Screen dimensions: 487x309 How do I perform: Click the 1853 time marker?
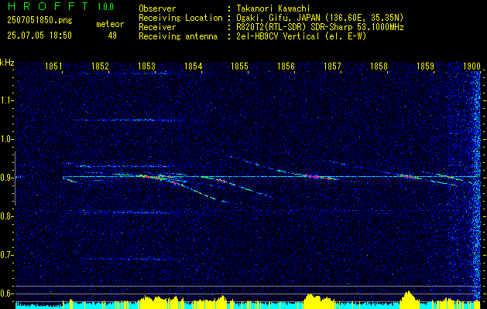click(x=146, y=66)
